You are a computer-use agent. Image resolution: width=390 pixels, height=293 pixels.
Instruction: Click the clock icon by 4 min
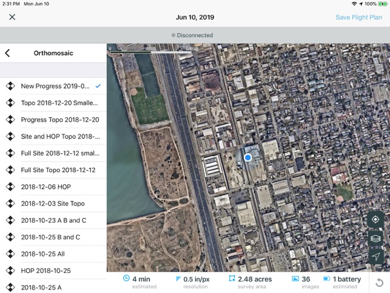[x=126, y=278]
